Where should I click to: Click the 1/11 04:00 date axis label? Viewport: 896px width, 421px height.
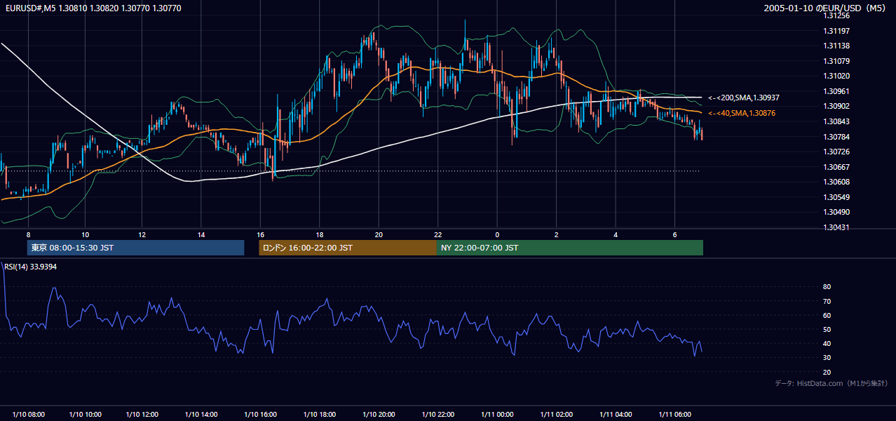(x=616, y=414)
